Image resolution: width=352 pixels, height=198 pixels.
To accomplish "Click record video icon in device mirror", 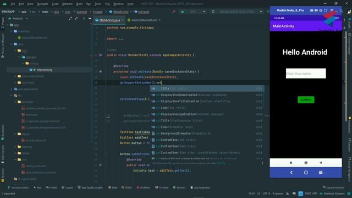I will tap(316, 10).
